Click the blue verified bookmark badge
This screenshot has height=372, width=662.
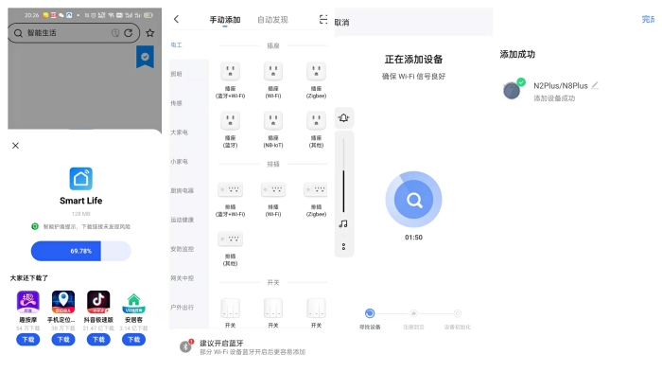click(145, 57)
